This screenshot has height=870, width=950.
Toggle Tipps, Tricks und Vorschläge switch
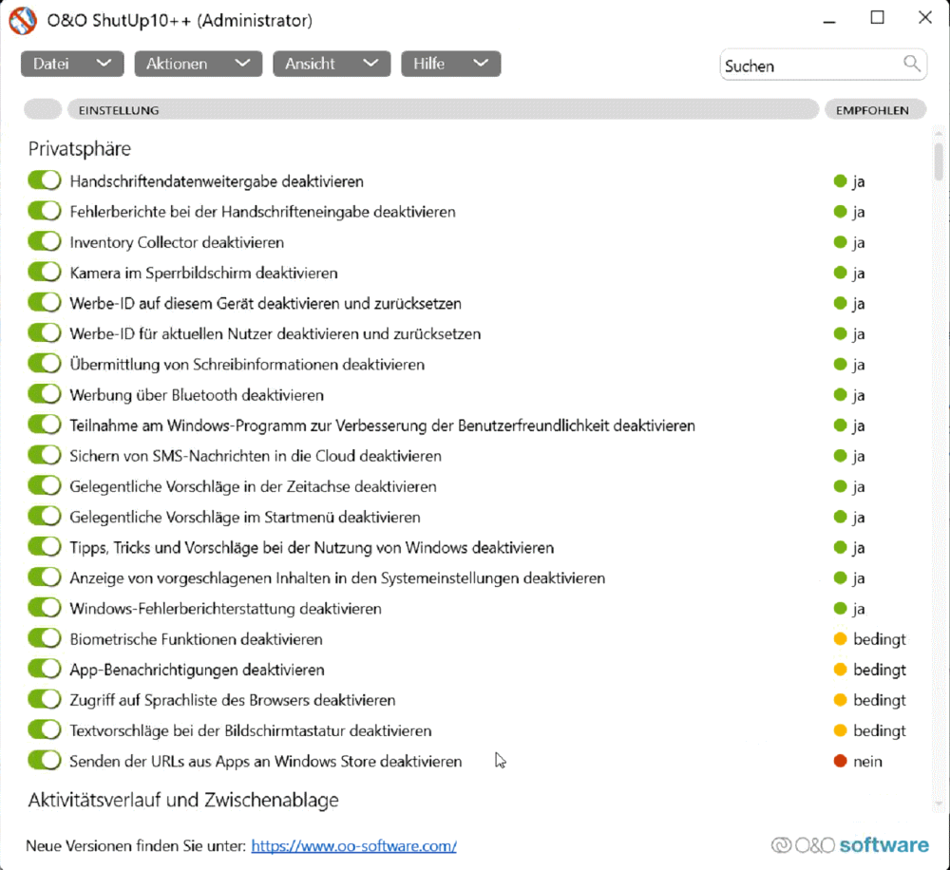coord(45,546)
